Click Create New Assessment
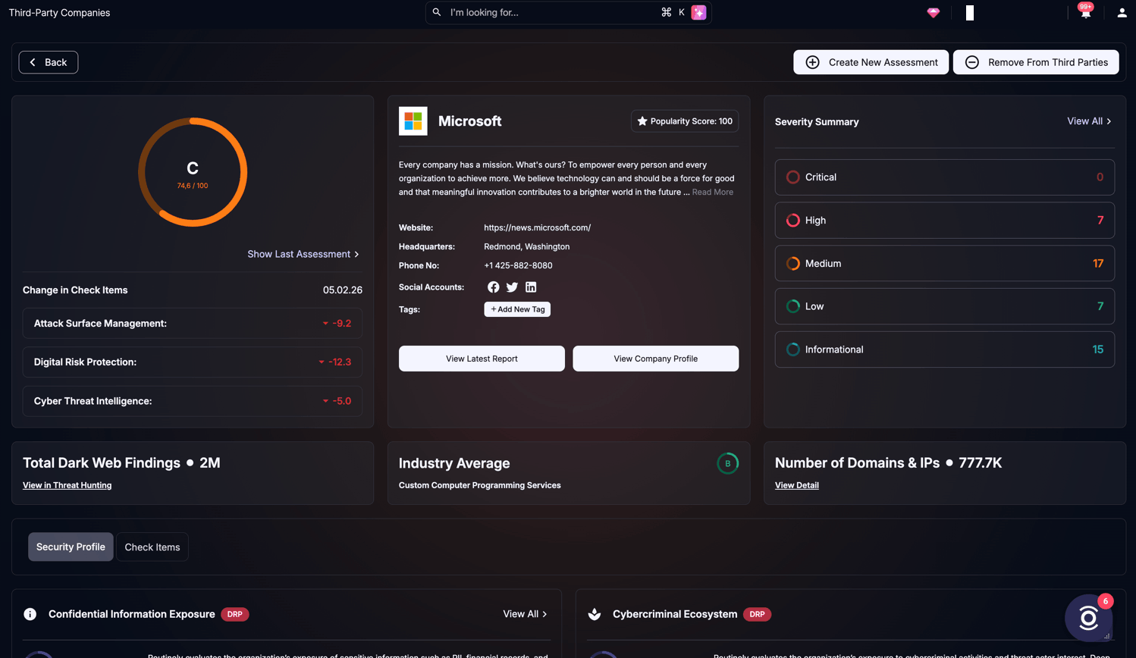The height and width of the screenshot is (658, 1136). (871, 62)
